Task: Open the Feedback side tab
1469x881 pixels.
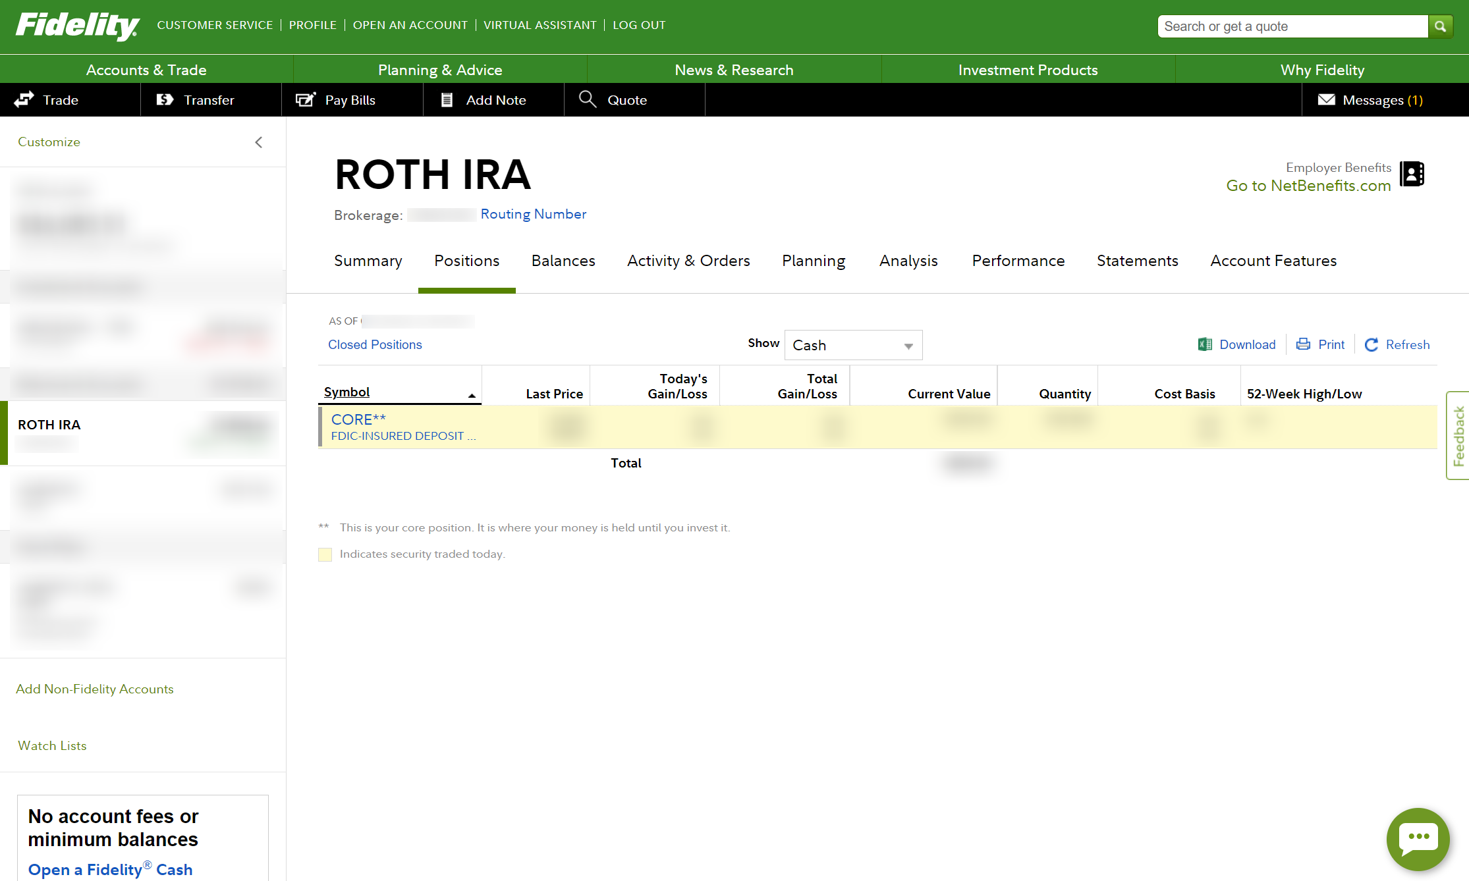Action: [x=1458, y=435]
